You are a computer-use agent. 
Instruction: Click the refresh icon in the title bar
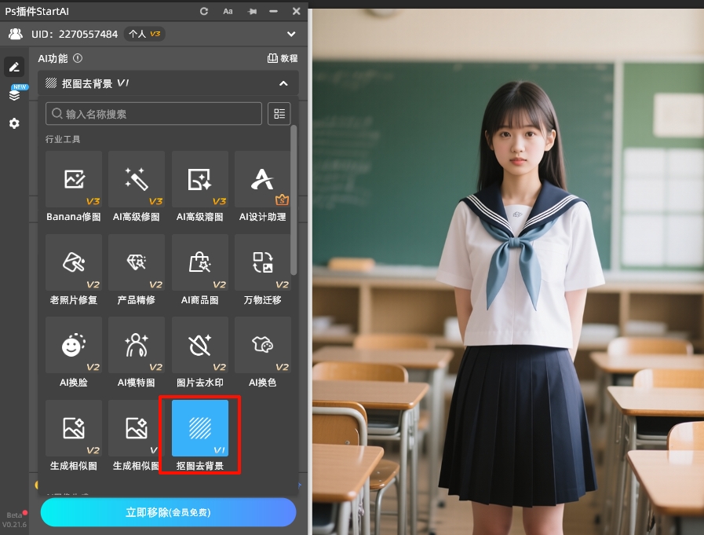(x=202, y=11)
